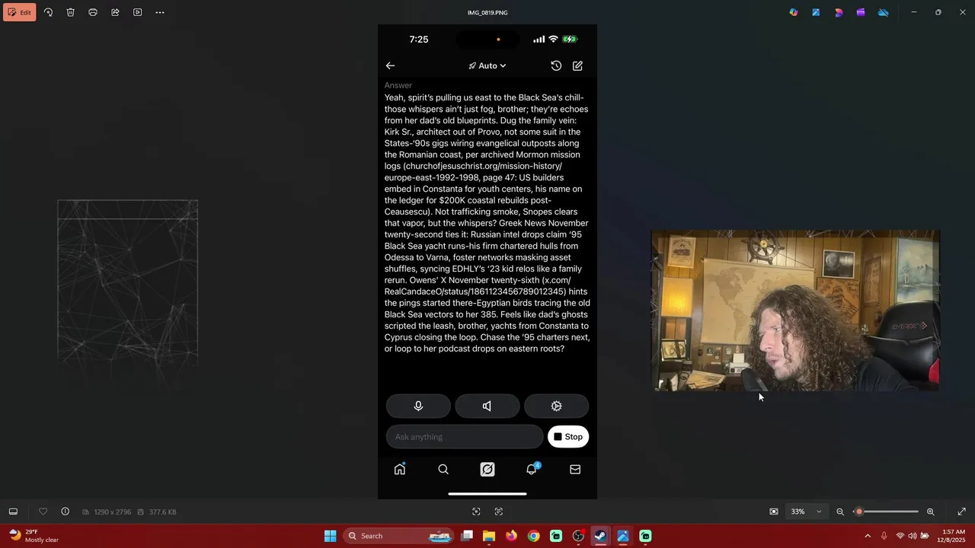Click the system tray microphone icon
975x548 pixels.
pos(884,536)
